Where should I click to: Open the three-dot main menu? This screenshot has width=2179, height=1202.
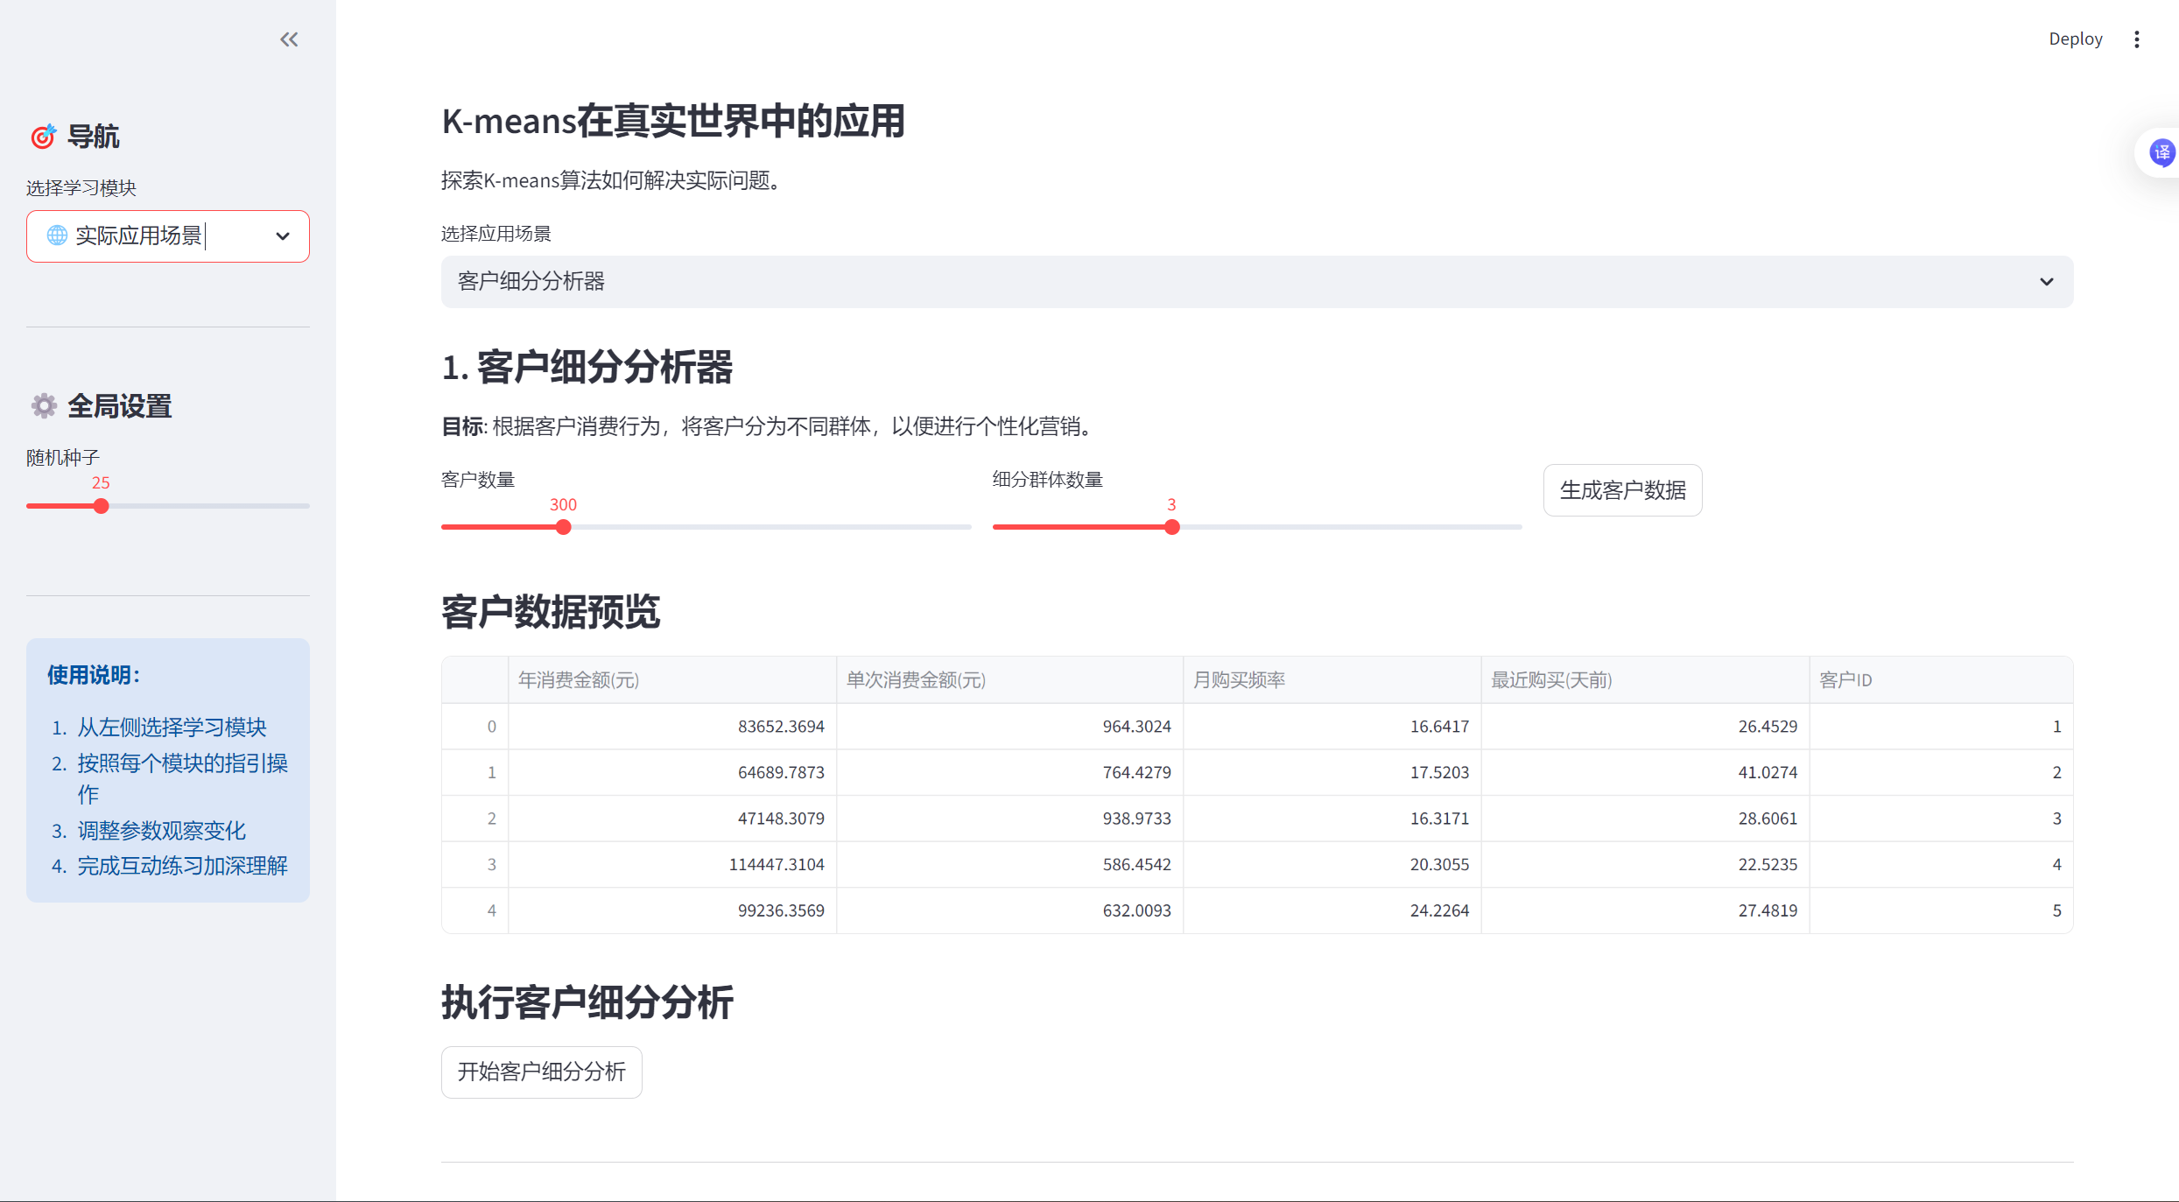click(2136, 39)
